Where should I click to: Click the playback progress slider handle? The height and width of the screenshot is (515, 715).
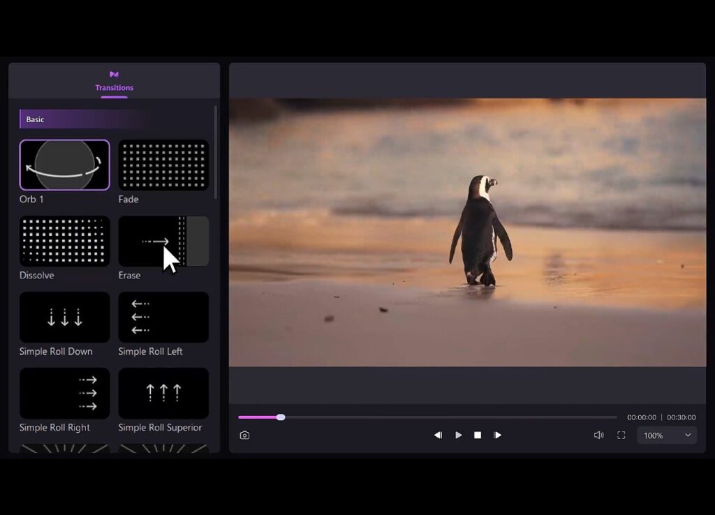(x=281, y=417)
